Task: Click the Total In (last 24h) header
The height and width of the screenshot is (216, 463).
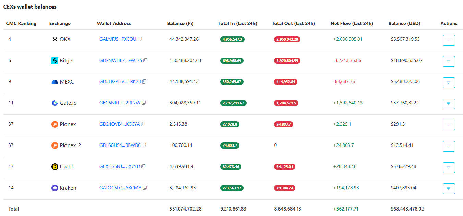Action: [237, 24]
